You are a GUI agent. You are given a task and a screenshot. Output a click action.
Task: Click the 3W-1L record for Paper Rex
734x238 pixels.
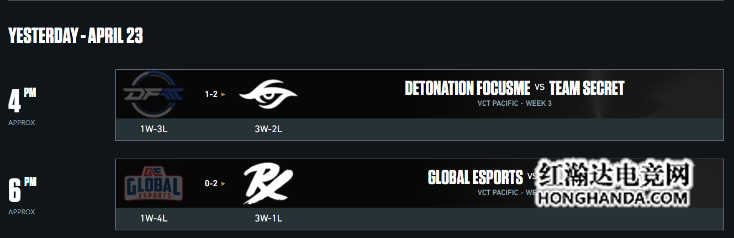point(268,218)
